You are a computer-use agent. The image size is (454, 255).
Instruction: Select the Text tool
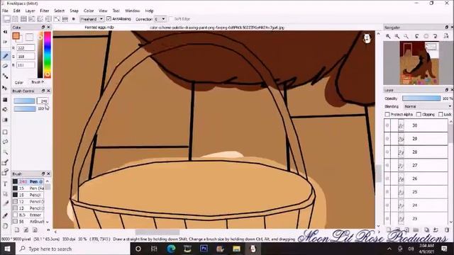5,184
